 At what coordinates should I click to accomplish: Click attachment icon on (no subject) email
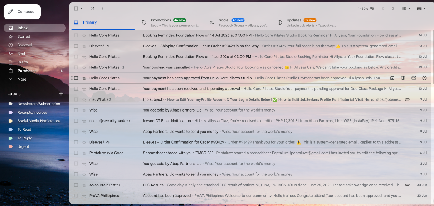click(x=407, y=99)
